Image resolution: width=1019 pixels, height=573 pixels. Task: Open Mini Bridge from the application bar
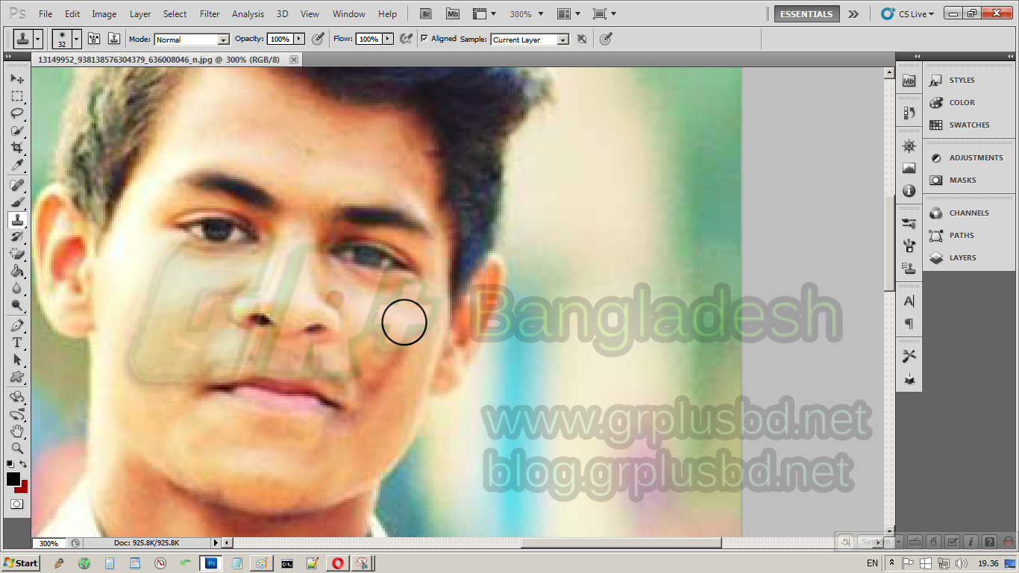tap(453, 13)
